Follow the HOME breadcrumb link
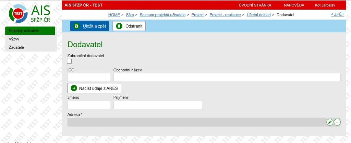Image resolution: width=351 pixels, height=143 pixels. point(114,15)
